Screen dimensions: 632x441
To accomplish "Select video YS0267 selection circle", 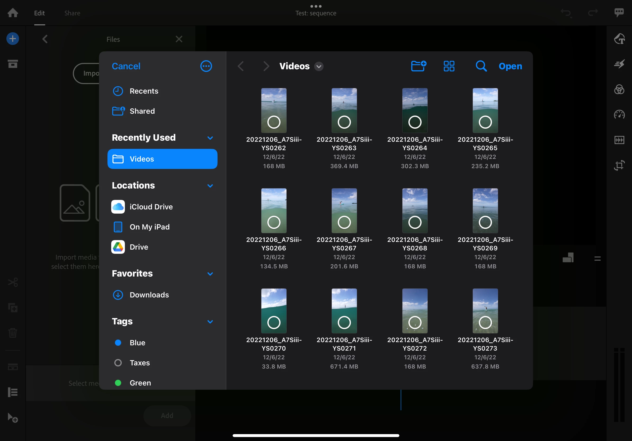I will click(x=344, y=222).
